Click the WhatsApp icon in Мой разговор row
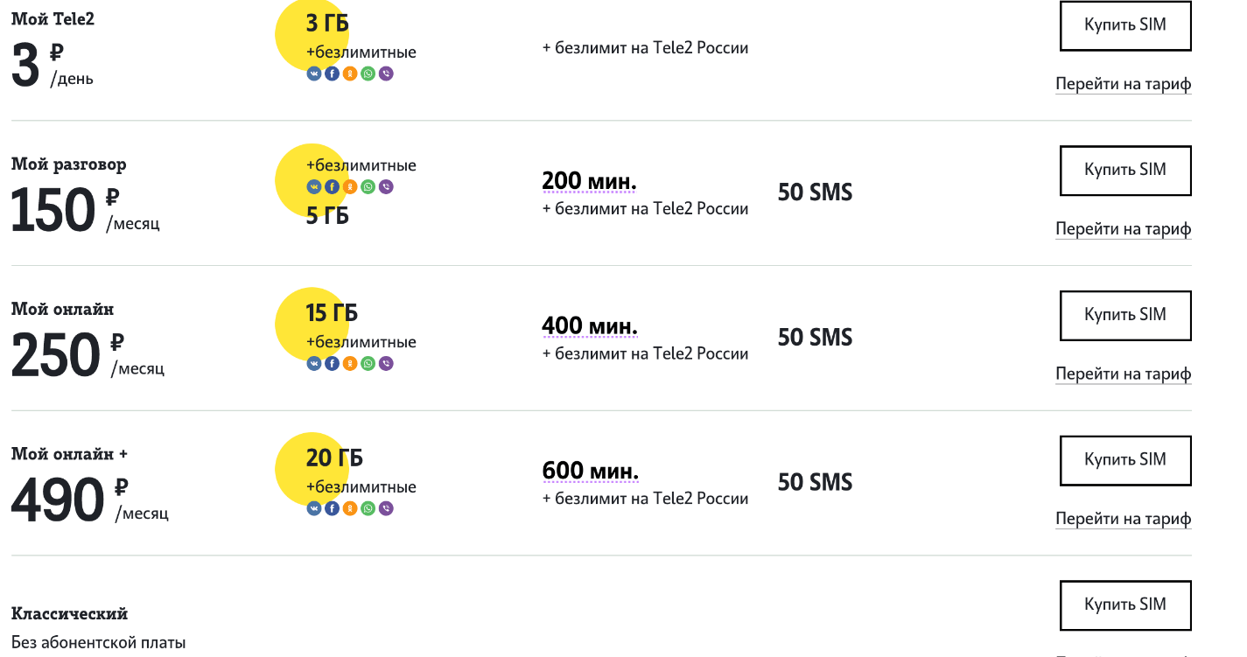The image size is (1247, 657). [368, 186]
